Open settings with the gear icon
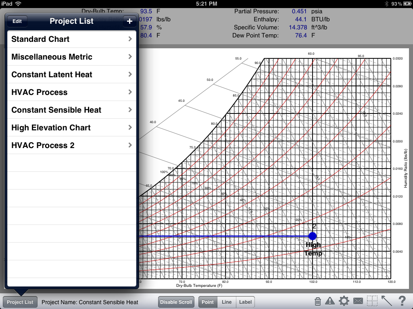Image resolution: width=413 pixels, height=309 pixels. [x=344, y=301]
